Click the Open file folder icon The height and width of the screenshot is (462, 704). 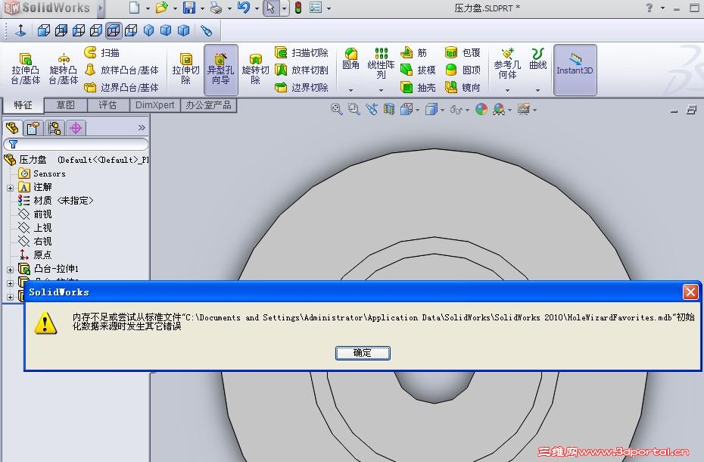[161, 8]
